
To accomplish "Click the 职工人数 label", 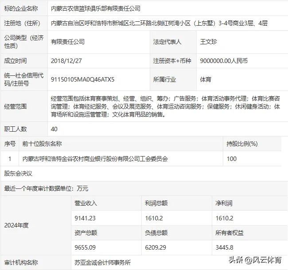I will 16,129.
